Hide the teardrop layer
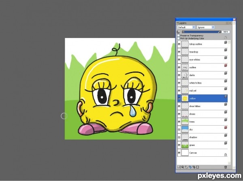This screenshot has height=181, width=243. pos(179,52)
